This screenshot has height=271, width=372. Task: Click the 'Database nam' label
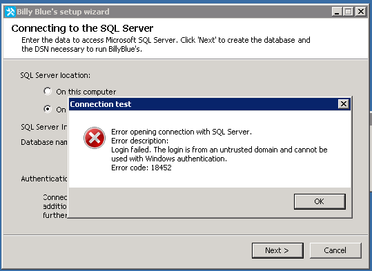pyautogui.click(x=44, y=142)
